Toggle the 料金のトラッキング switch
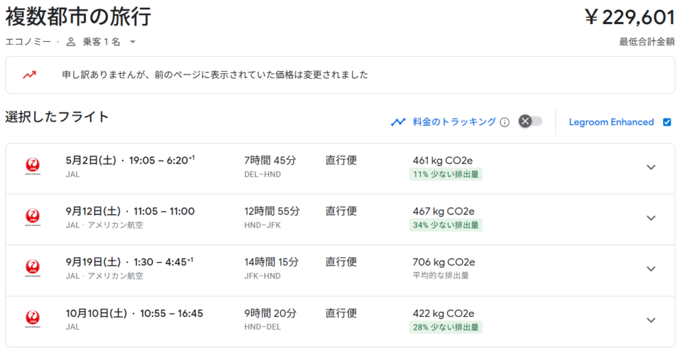This screenshot has width=682, height=351. pyautogui.click(x=530, y=121)
